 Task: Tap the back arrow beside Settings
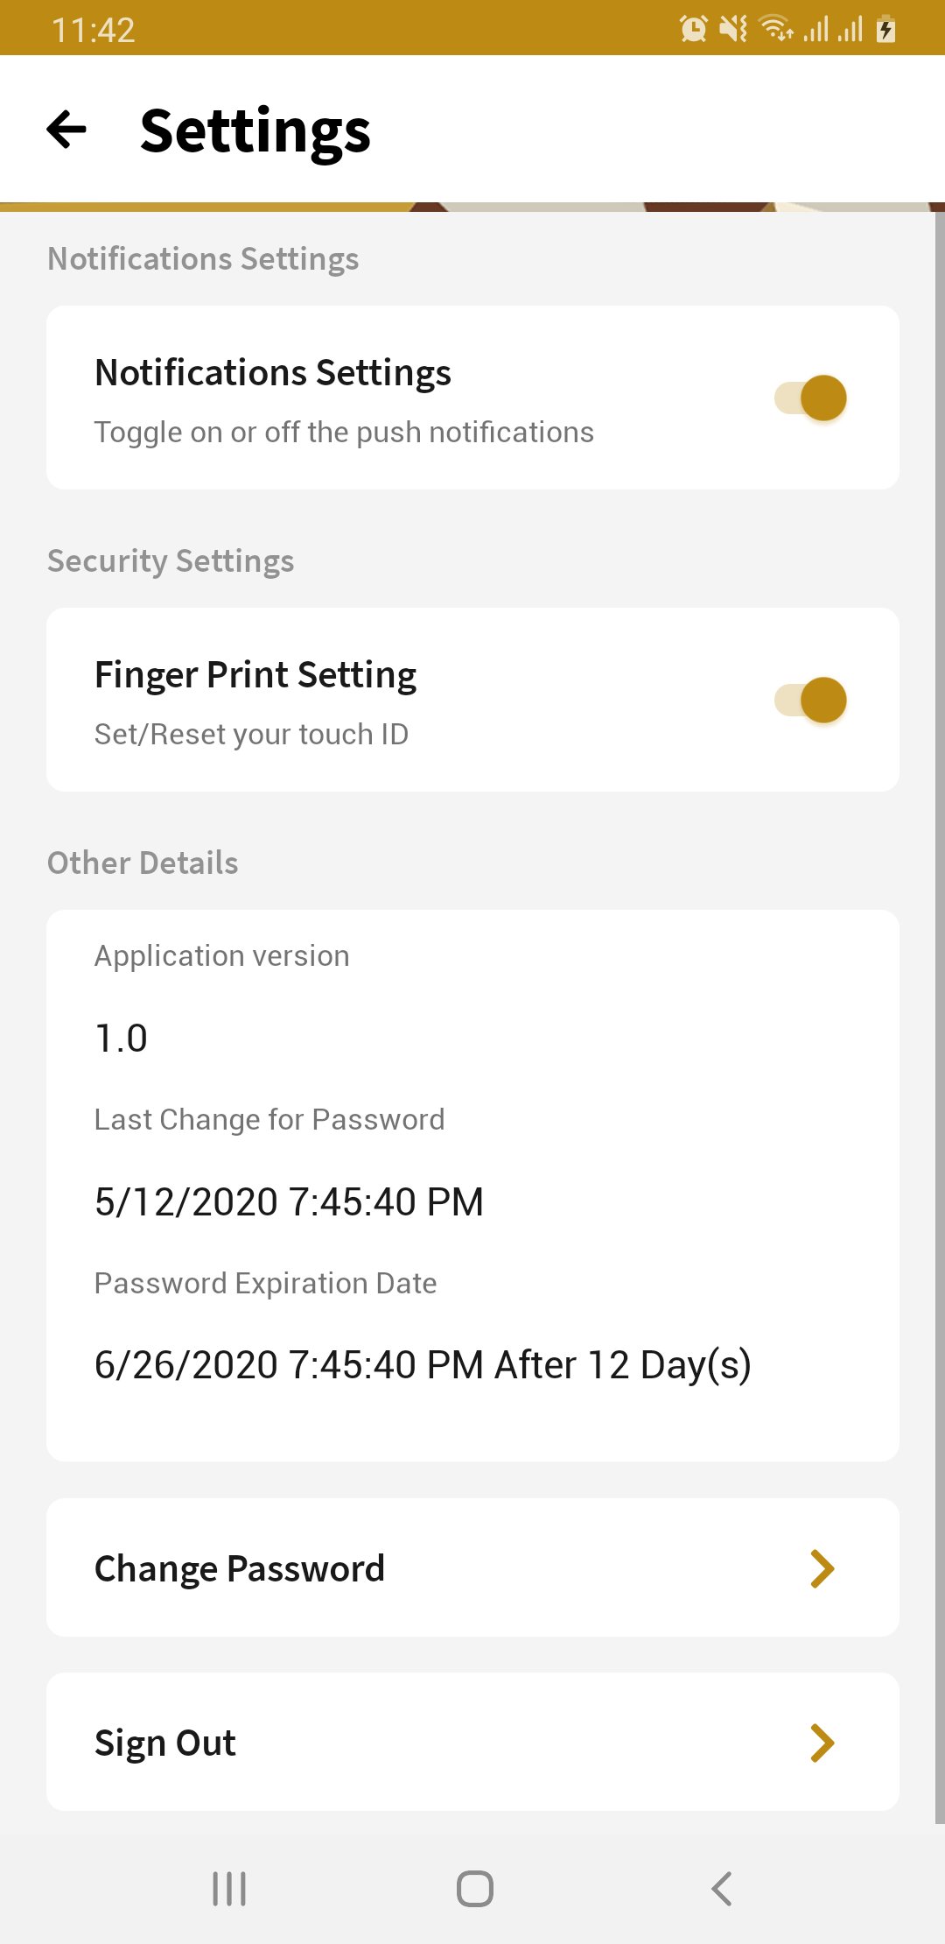(66, 130)
